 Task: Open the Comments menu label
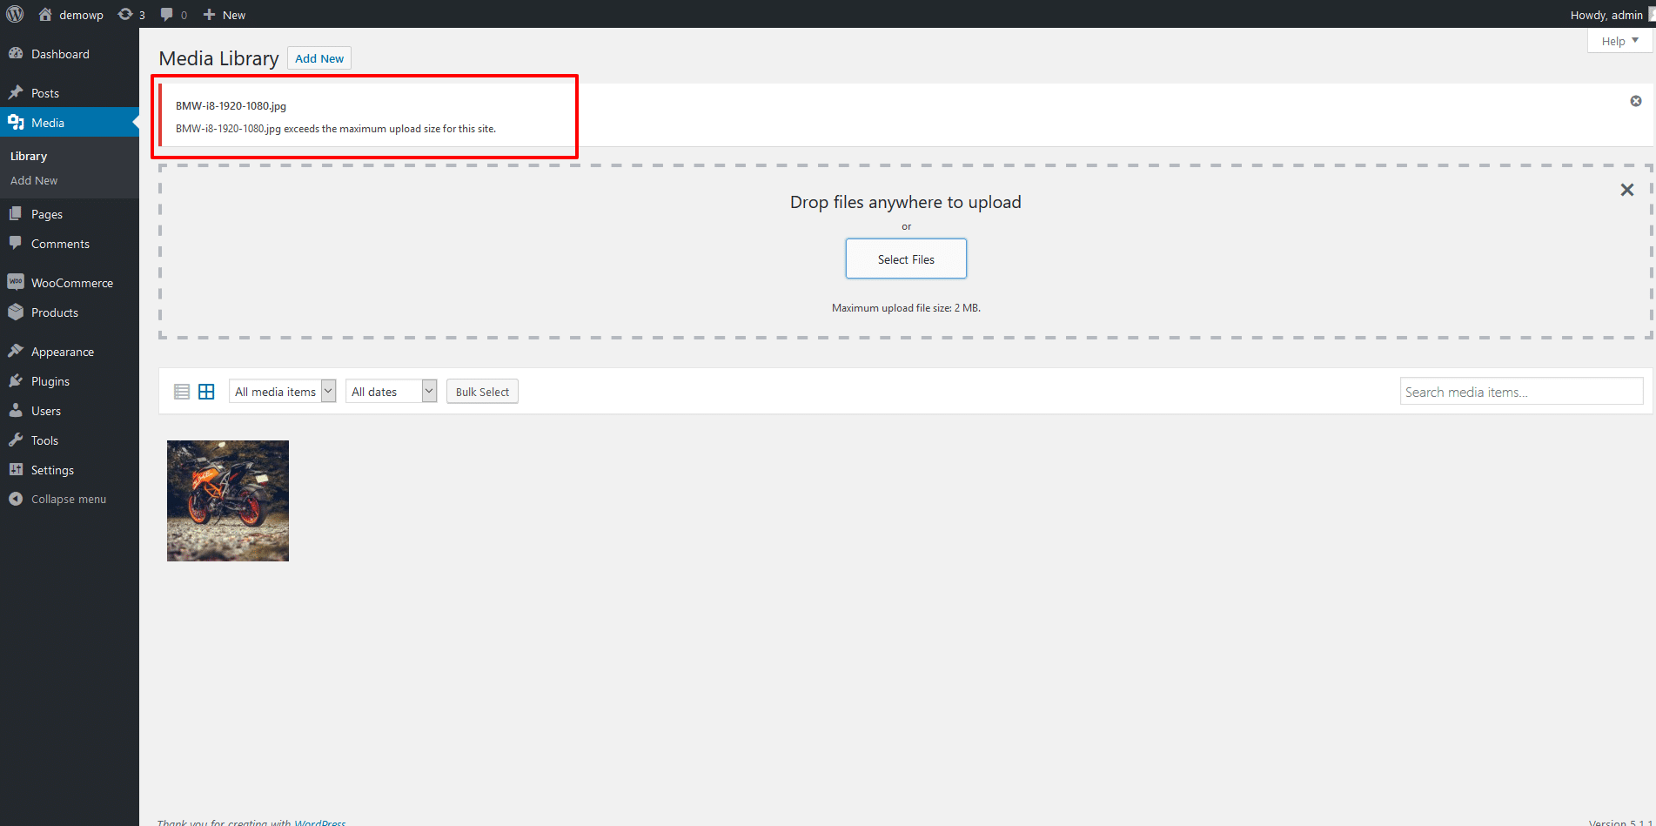[x=60, y=244]
